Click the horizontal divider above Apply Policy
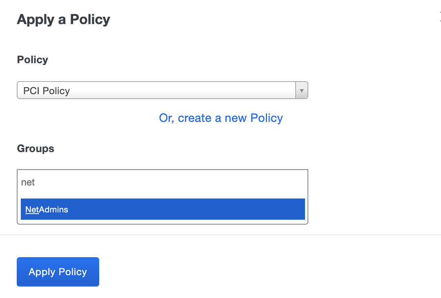 coord(220,235)
